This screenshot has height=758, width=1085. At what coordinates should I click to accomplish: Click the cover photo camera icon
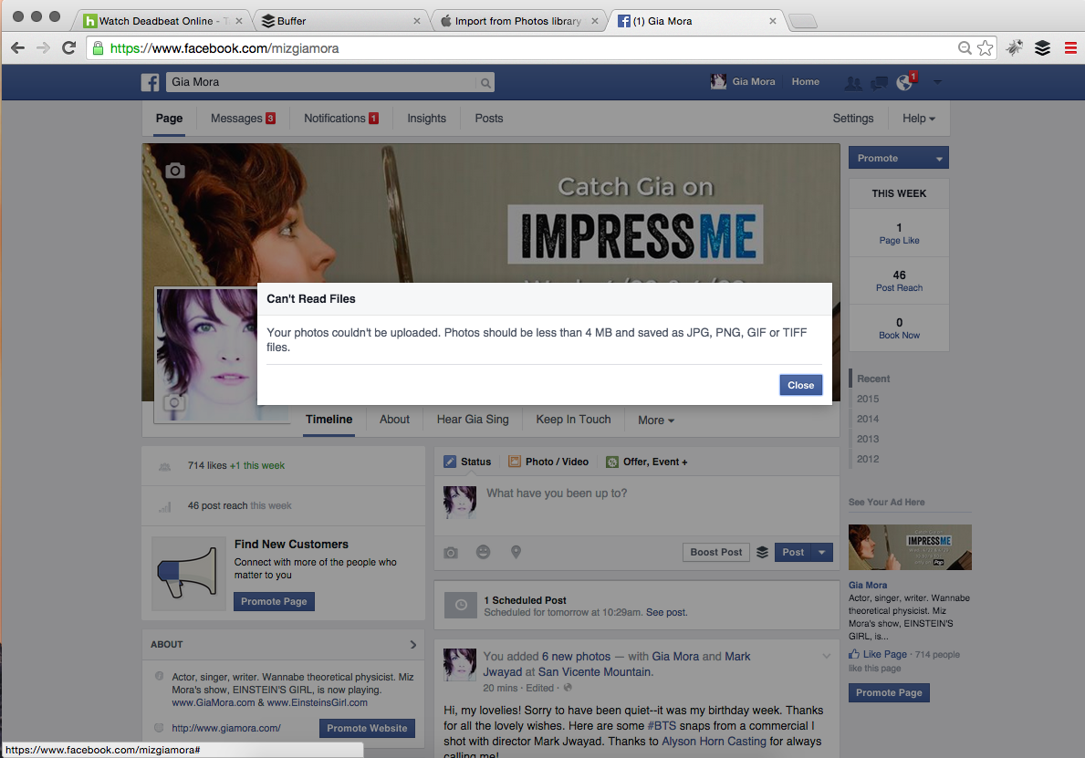[x=175, y=171]
